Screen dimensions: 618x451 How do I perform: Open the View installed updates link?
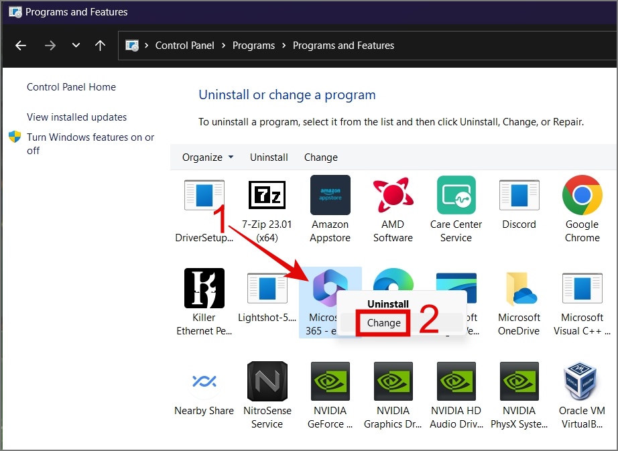(77, 117)
